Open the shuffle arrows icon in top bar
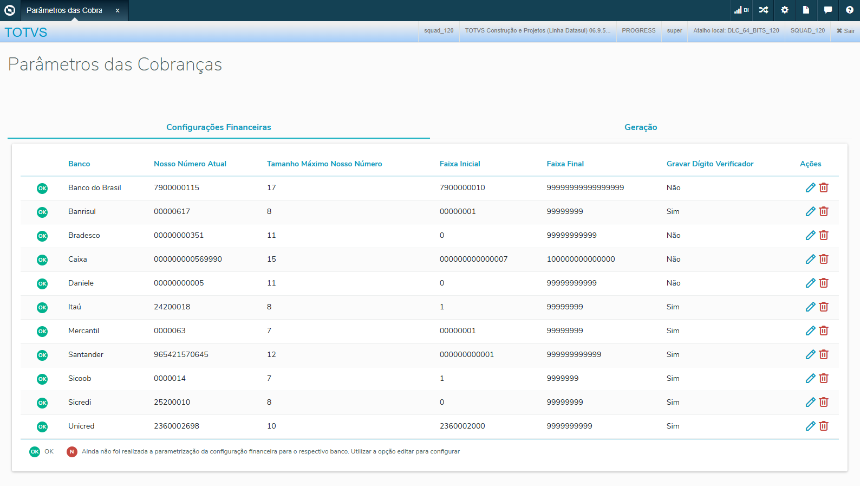Screen dimensions: 860x486 pyautogui.click(x=764, y=10)
